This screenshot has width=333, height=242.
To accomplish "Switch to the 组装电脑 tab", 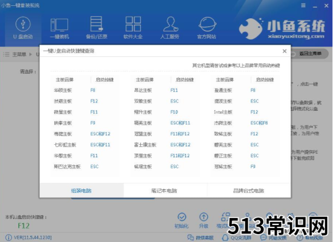I will click(81, 191).
